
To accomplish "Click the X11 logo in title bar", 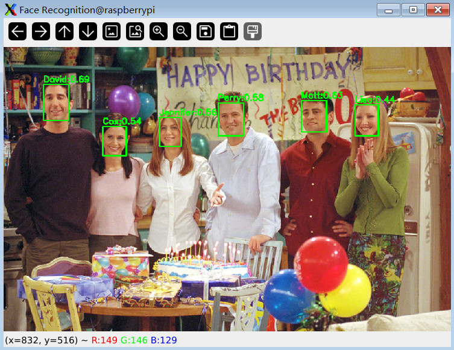I will [10, 10].
